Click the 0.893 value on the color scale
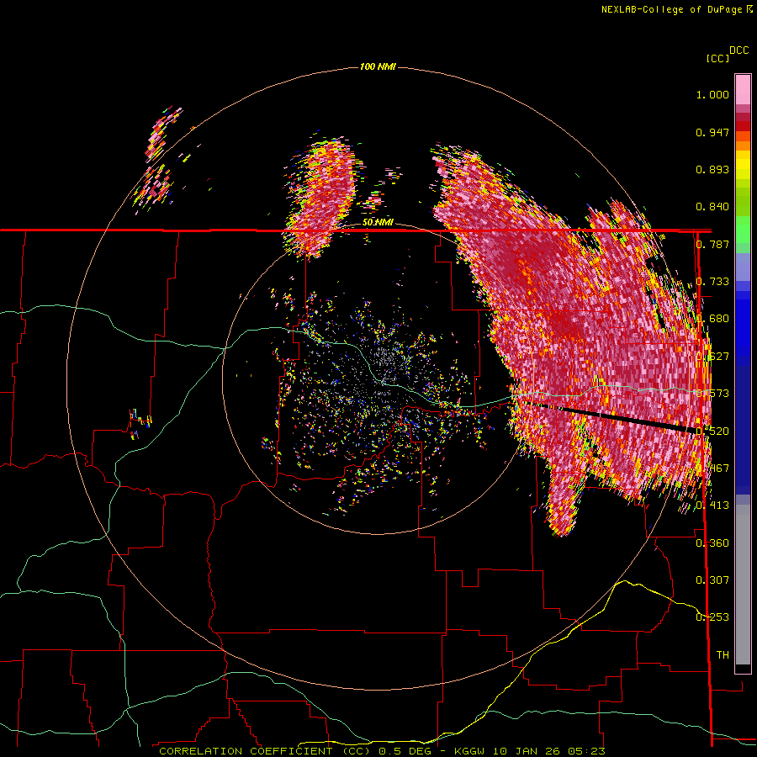The image size is (757, 757). coord(712,169)
